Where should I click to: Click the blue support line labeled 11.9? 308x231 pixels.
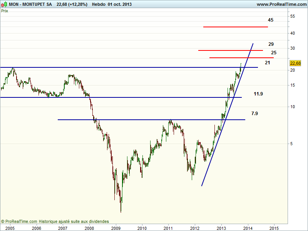(115, 97)
